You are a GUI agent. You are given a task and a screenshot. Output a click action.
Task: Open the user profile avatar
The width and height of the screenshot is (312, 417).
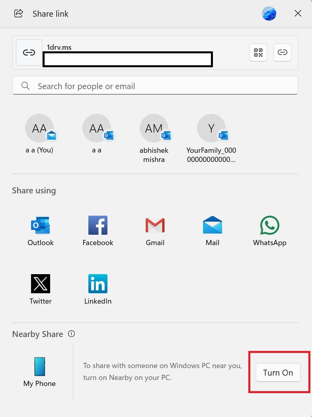point(269,14)
